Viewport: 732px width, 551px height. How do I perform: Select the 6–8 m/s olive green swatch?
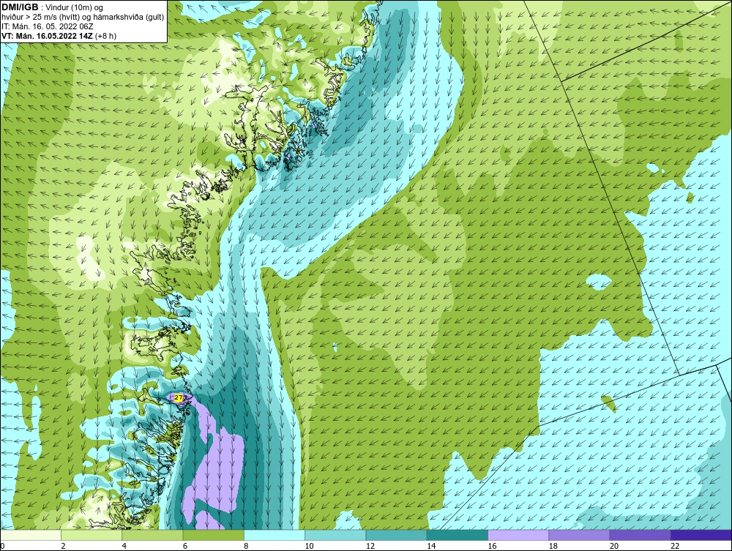coord(213,535)
